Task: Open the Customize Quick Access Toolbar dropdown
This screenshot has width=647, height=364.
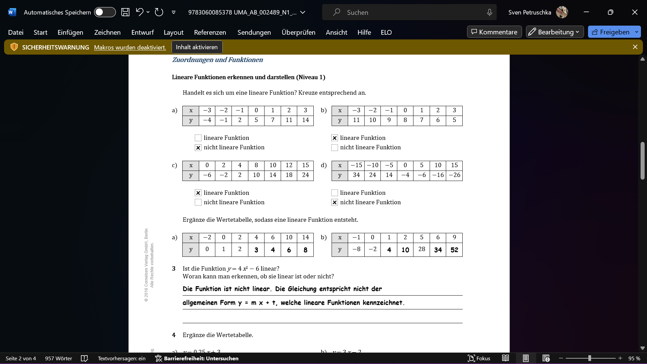Action: 174,12
